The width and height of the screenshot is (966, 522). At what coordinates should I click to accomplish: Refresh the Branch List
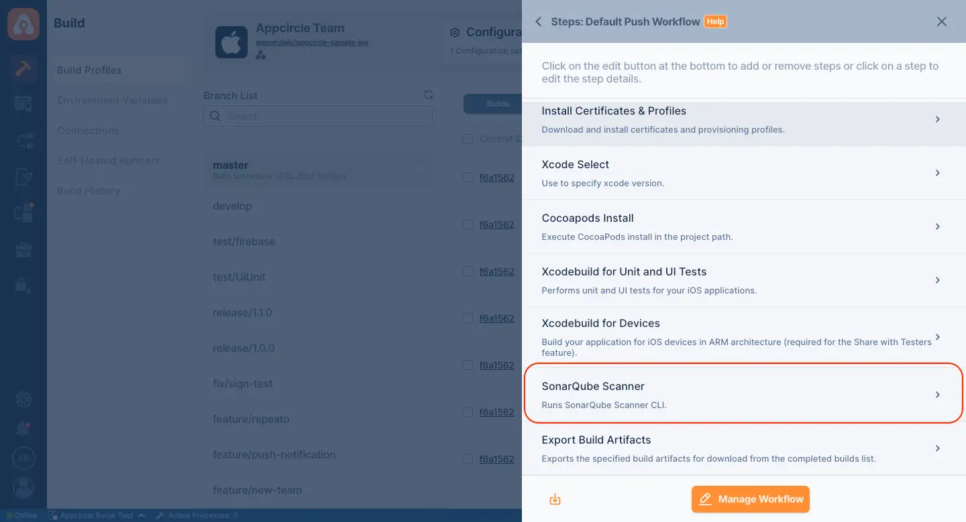pyautogui.click(x=429, y=95)
